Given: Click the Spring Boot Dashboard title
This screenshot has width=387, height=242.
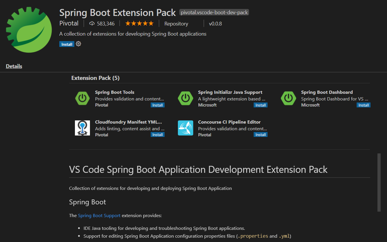Looking at the screenshot, I should click(x=327, y=92).
